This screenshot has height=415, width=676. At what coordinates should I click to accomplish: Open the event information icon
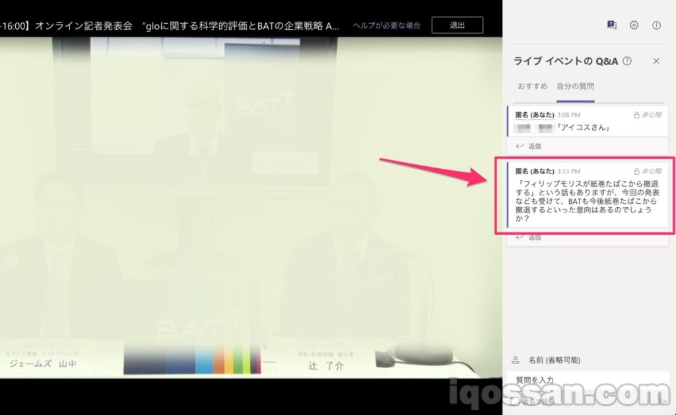tap(656, 25)
